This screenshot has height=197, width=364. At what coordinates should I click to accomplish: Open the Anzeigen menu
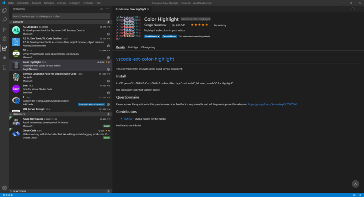[x=48, y=3]
